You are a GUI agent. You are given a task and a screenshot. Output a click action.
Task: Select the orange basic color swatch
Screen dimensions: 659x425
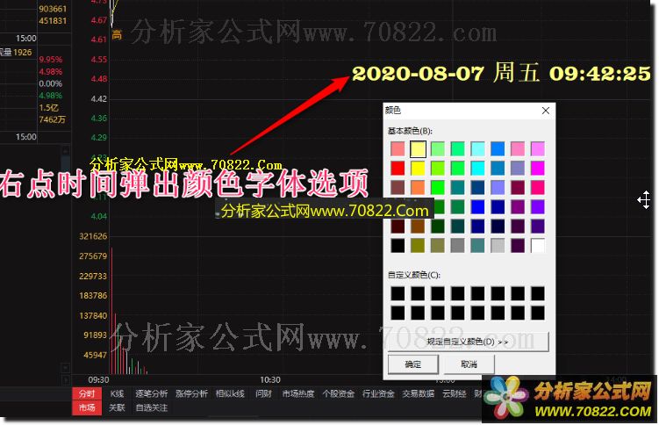click(x=418, y=188)
